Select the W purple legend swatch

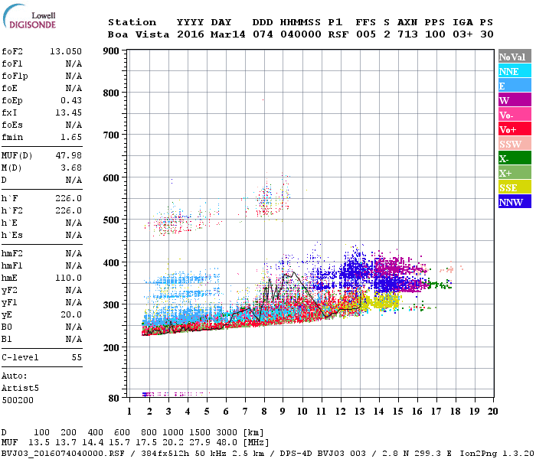(515, 100)
